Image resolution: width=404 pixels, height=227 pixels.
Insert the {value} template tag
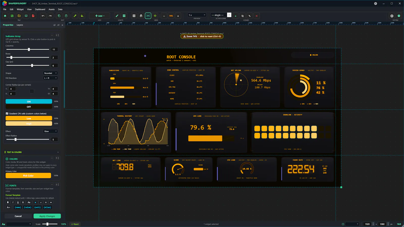(28, 207)
